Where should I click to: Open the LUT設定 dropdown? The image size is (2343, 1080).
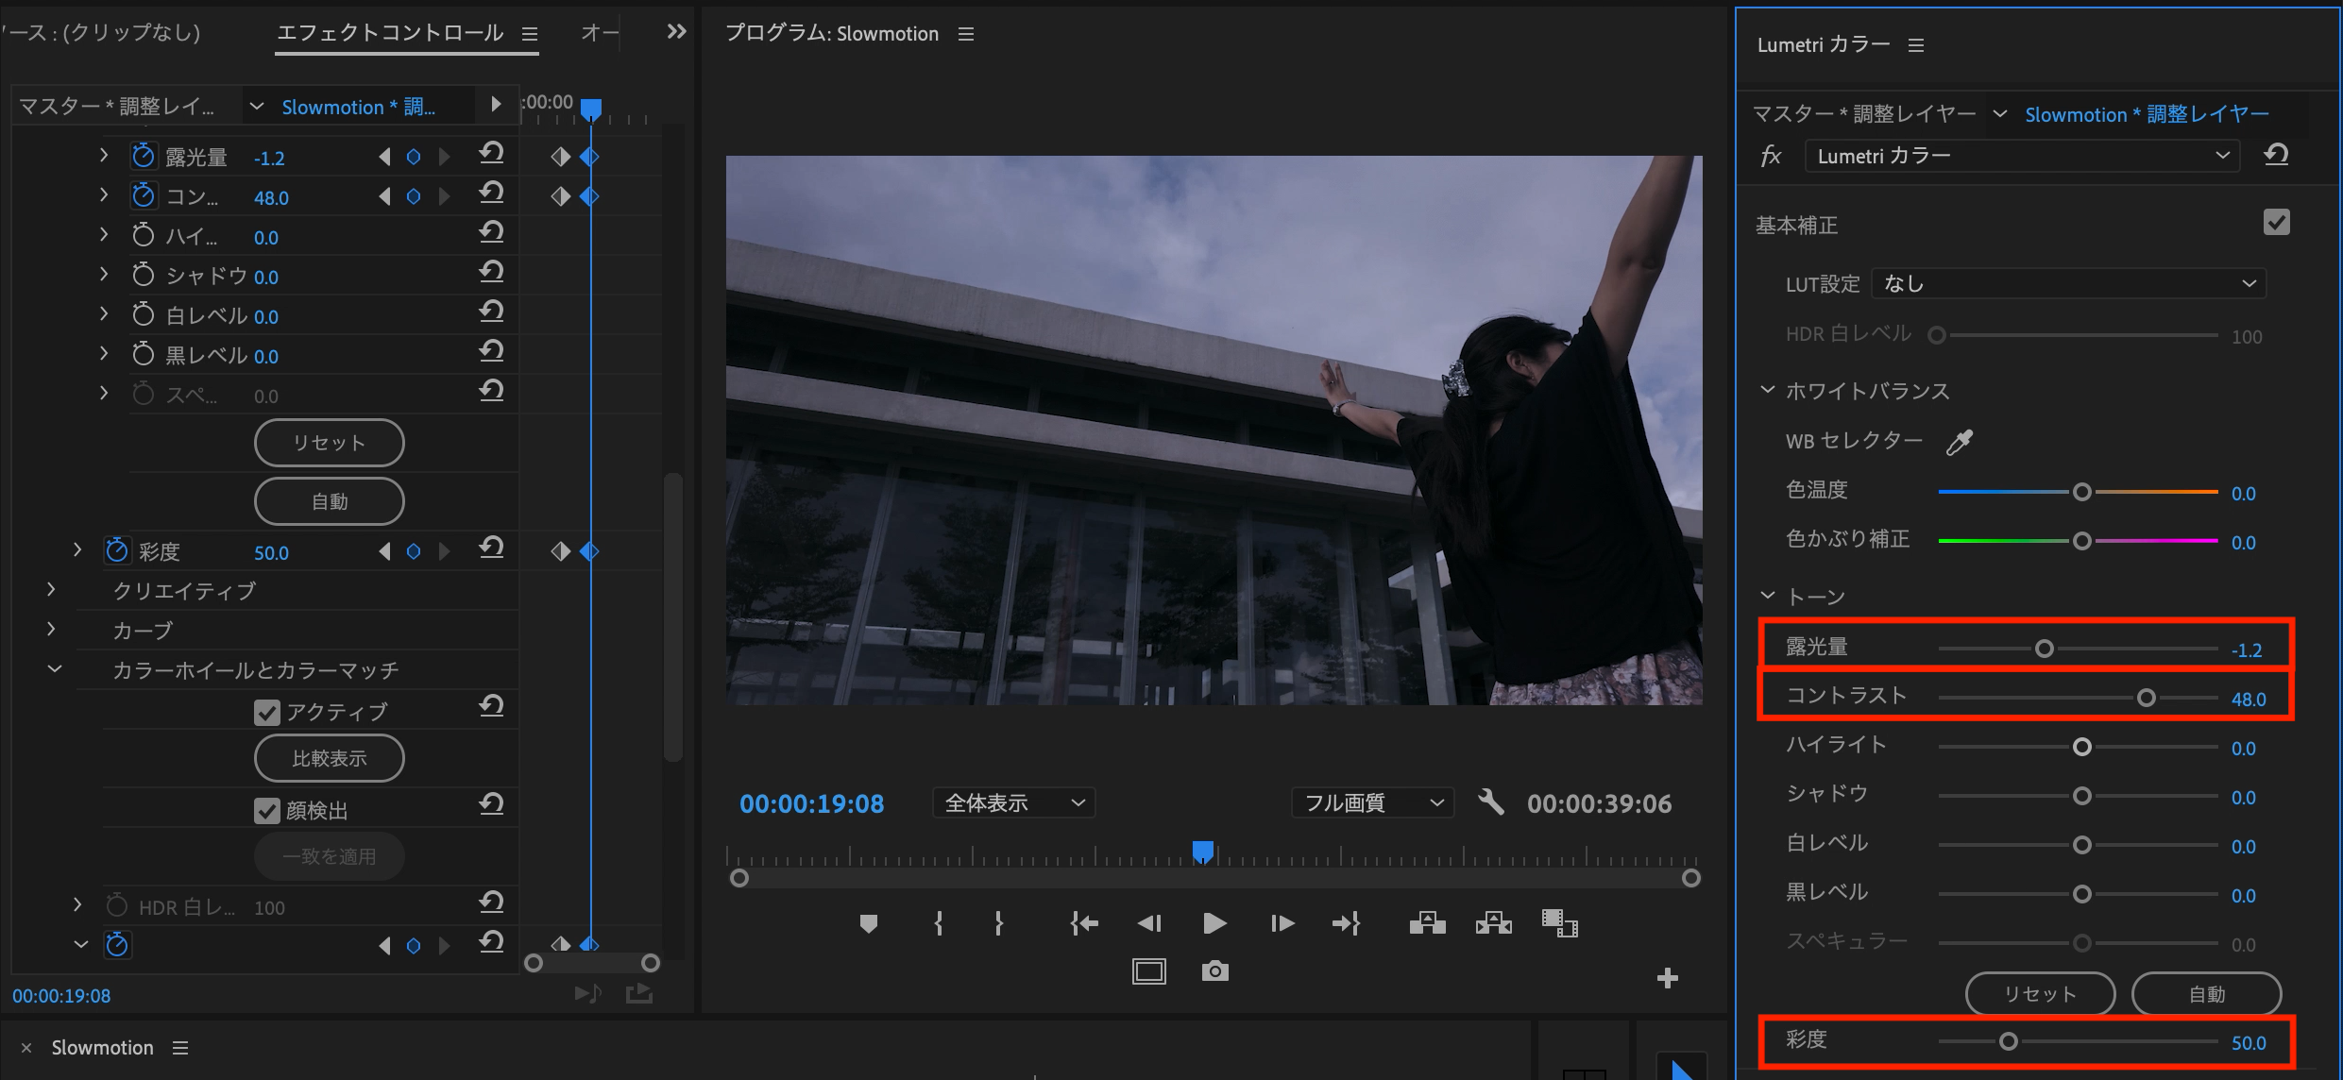(x=2068, y=283)
